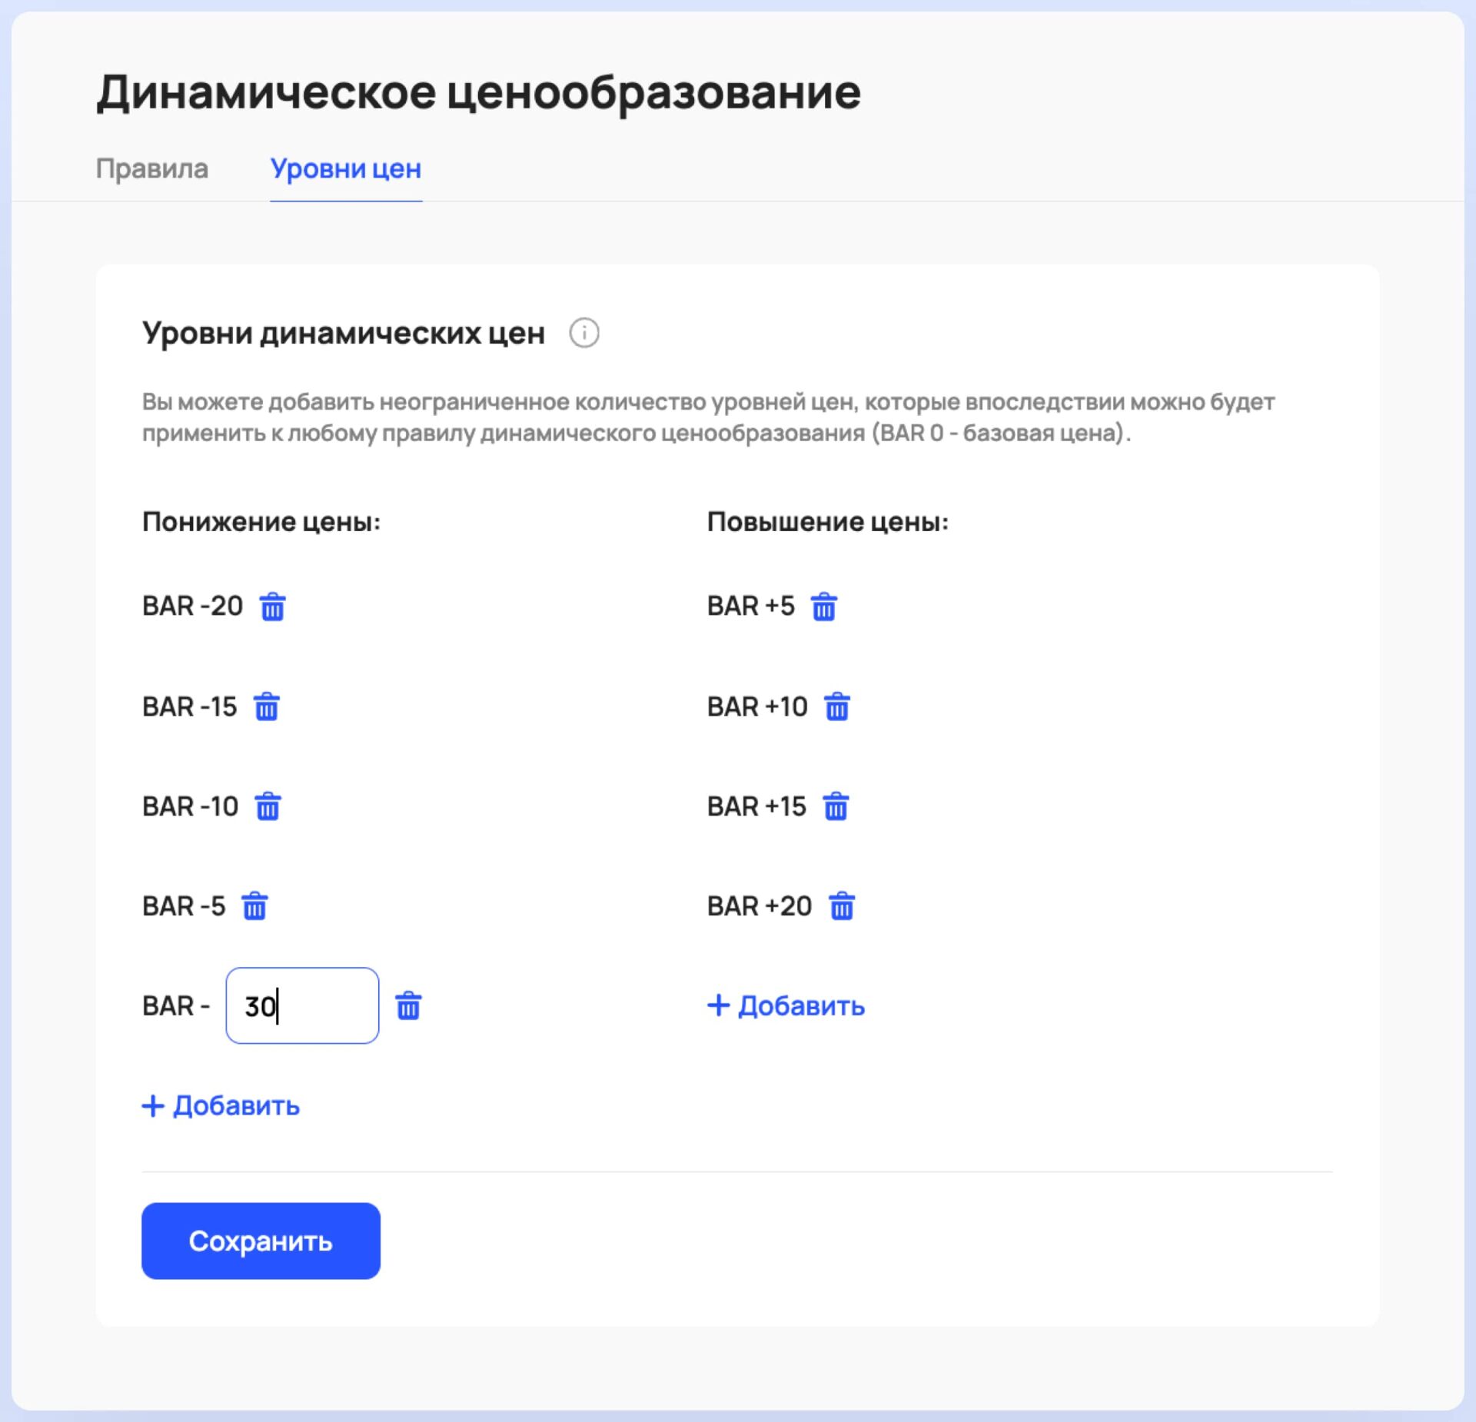
Task: Delete the BAR +5 price level
Action: pyautogui.click(x=824, y=606)
